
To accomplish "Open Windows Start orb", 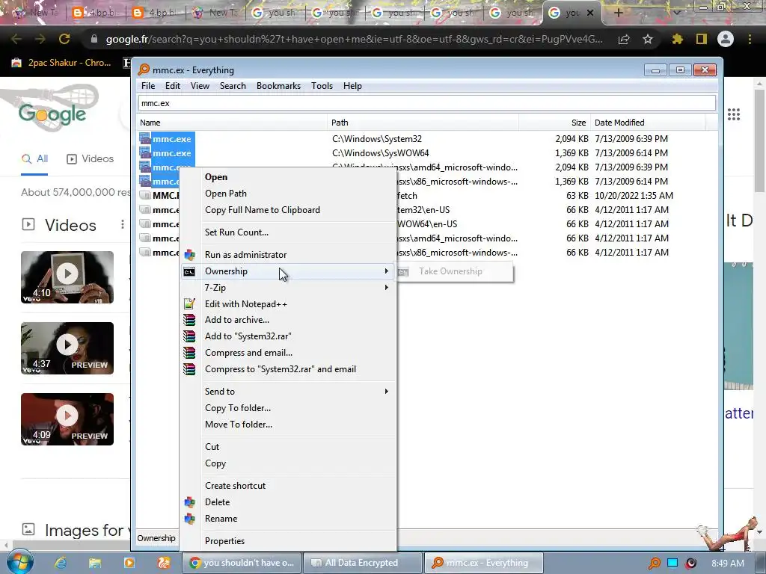I will click(x=19, y=562).
